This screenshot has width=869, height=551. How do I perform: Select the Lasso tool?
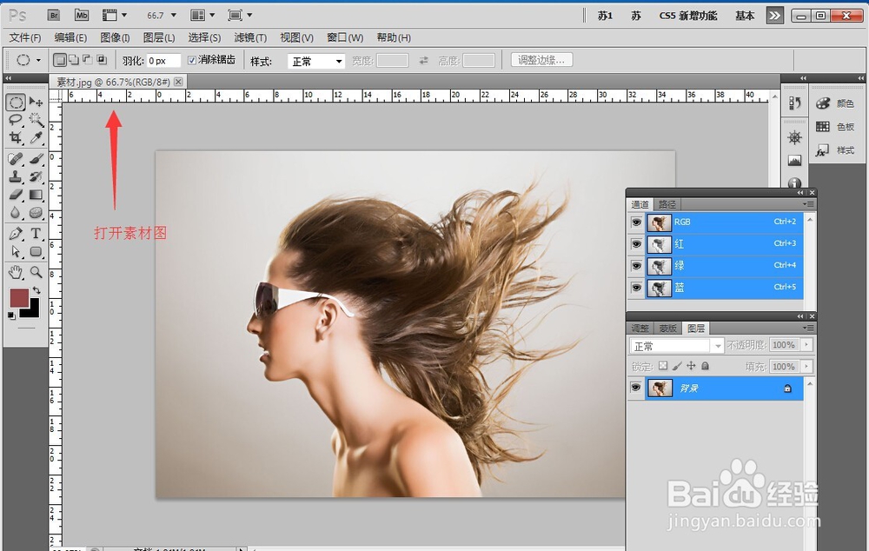coord(16,120)
